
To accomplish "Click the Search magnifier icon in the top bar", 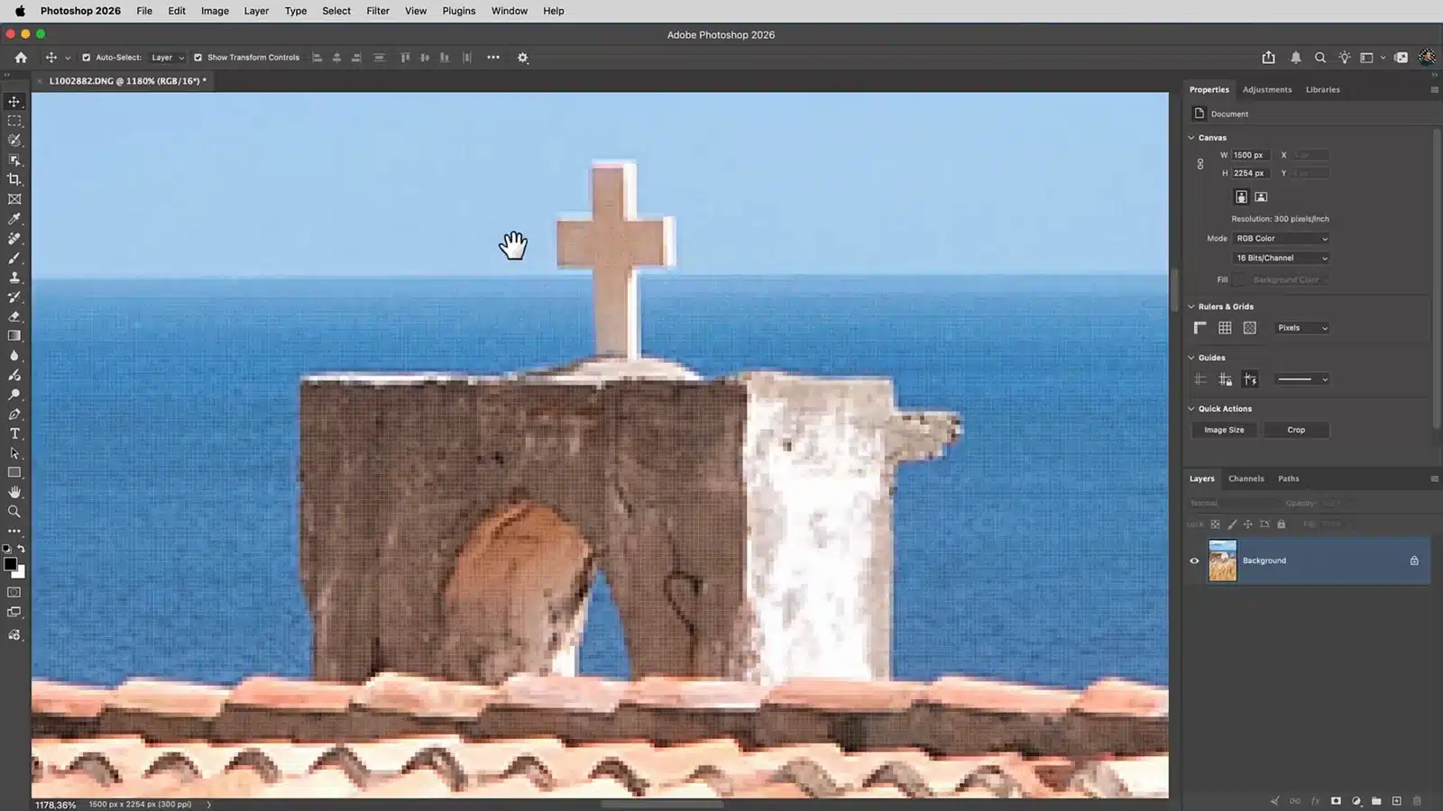I will [1320, 58].
